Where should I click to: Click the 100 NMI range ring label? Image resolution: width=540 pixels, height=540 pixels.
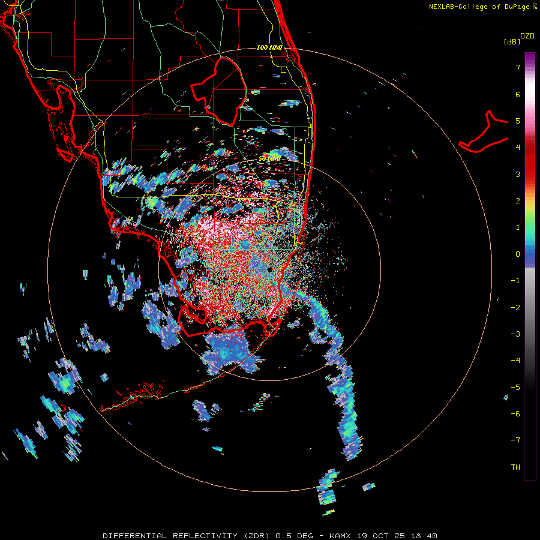pos(269,47)
